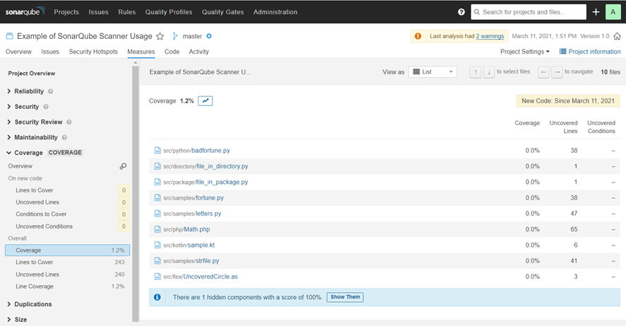Click the Coverage Overview bubble chart icon
The height and width of the screenshot is (326, 626).
coord(123,166)
